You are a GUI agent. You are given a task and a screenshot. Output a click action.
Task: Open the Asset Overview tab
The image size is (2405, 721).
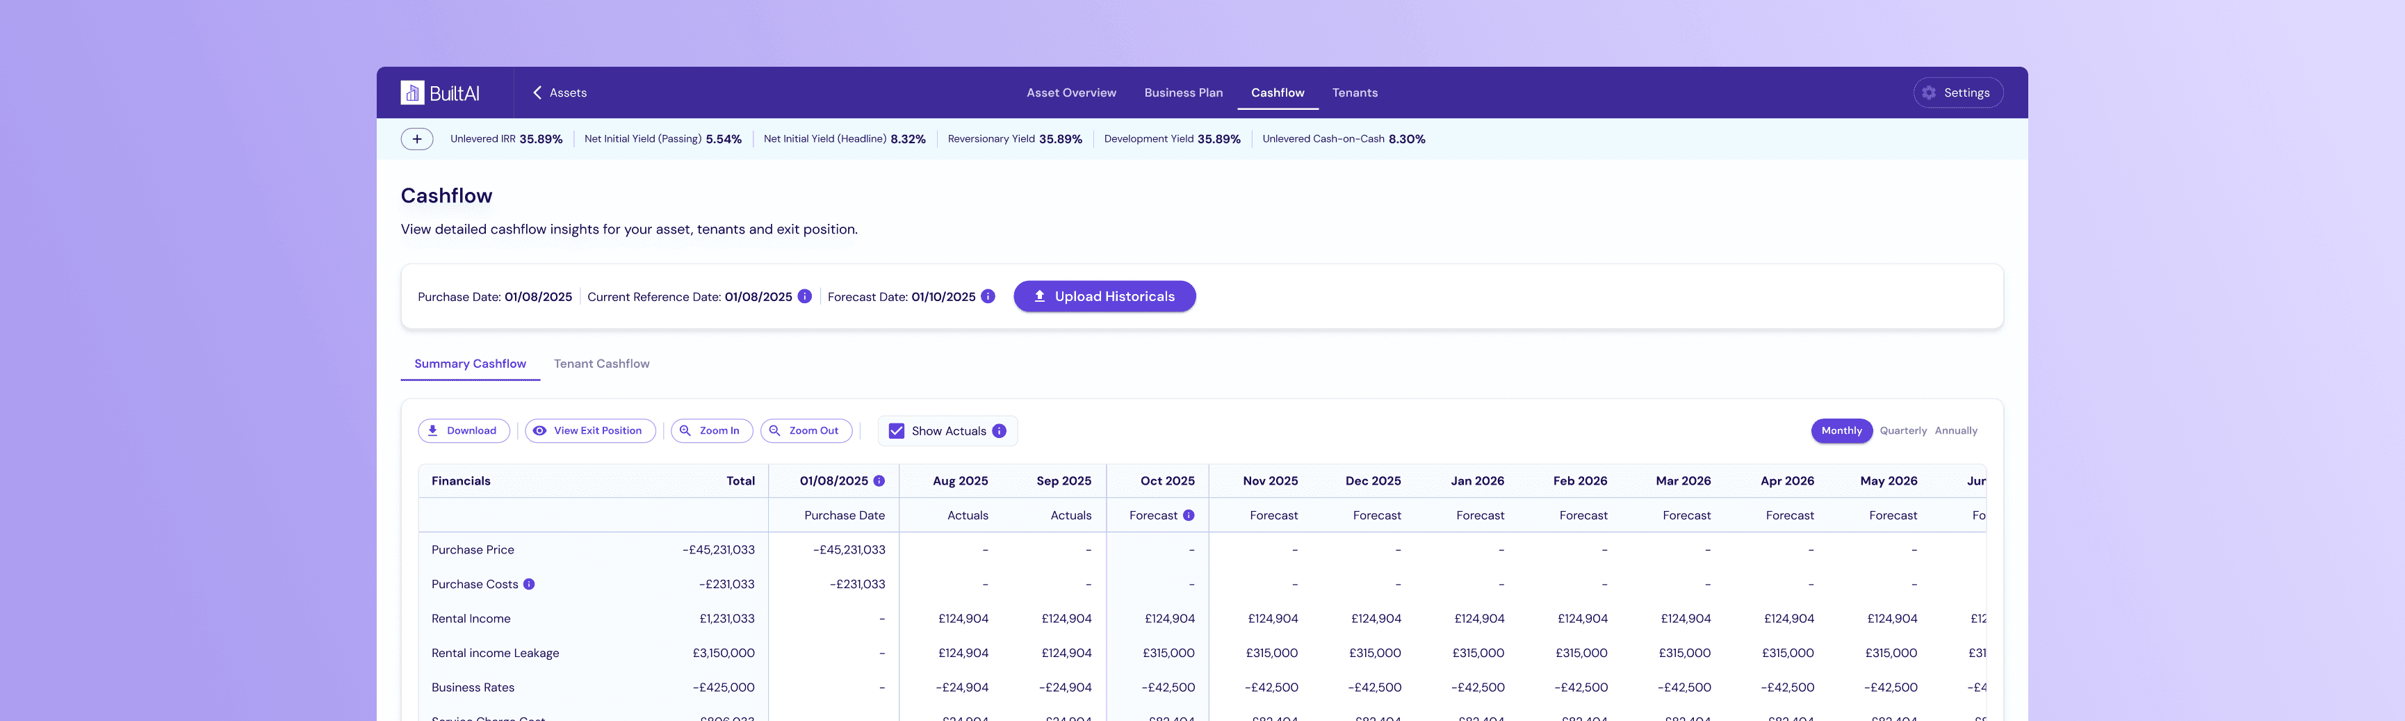[x=1071, y=92]
